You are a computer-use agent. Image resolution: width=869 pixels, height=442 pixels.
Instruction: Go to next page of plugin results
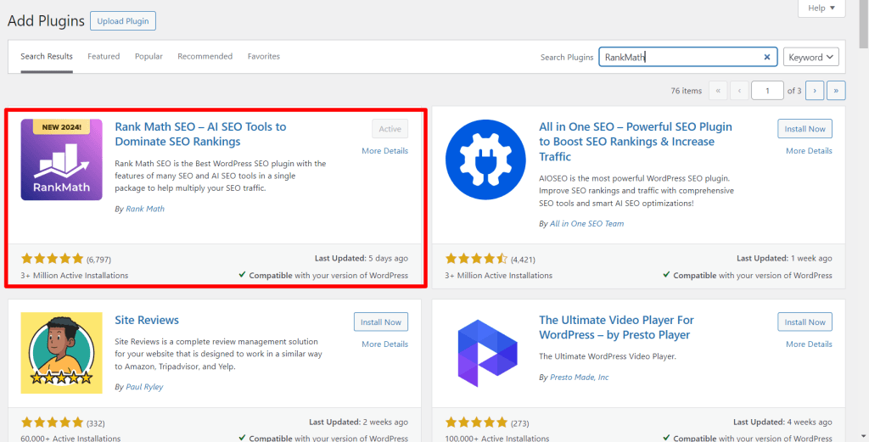pyautogui.click(x=814, y=90)
